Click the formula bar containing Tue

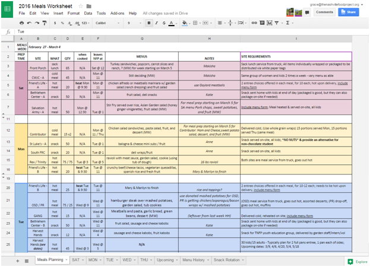pos(191,31)
